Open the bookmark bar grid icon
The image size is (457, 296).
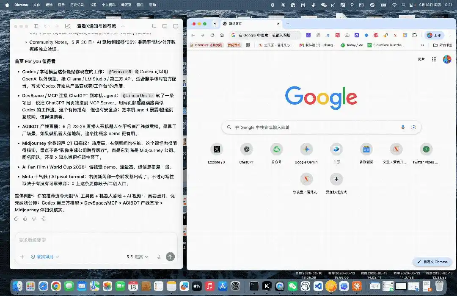[248, 45]
